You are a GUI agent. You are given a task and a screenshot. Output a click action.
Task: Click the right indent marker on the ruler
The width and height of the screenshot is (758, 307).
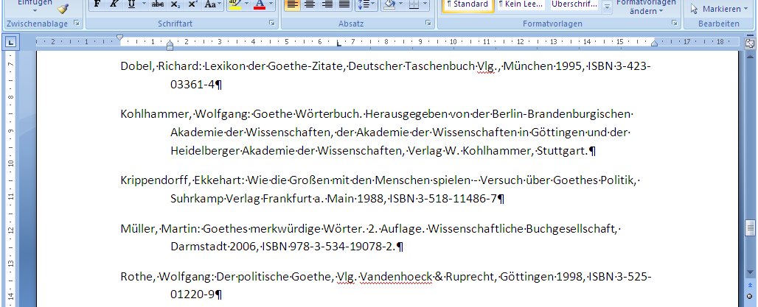(x=654, y=43)
